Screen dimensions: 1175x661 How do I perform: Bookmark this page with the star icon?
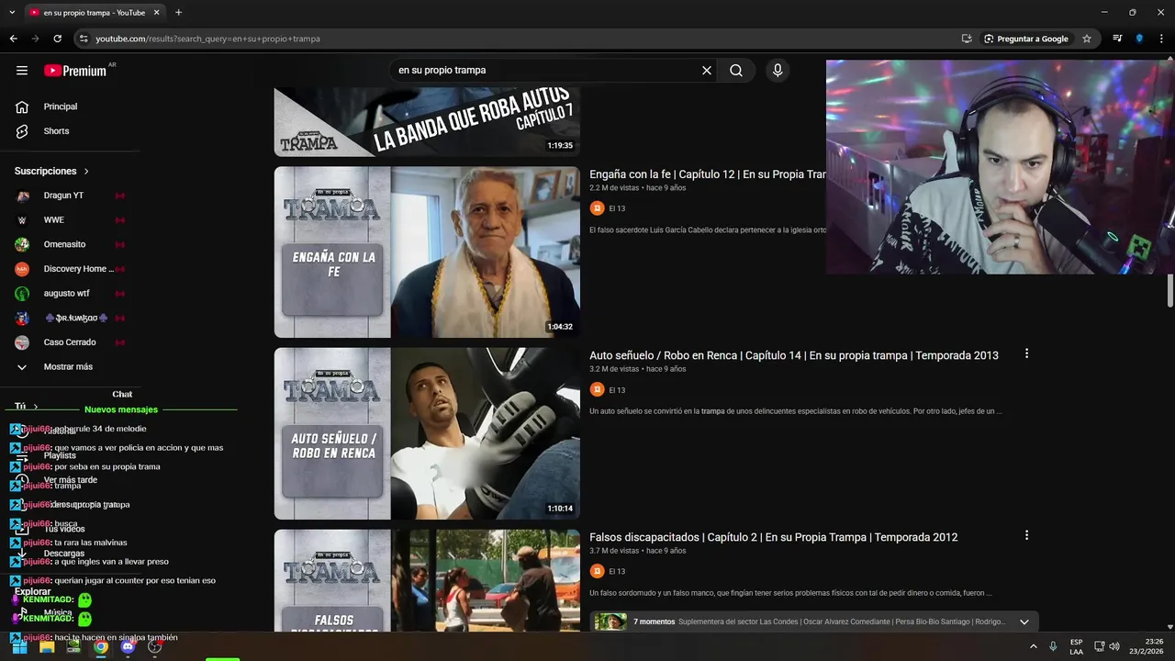[1087, 39]
